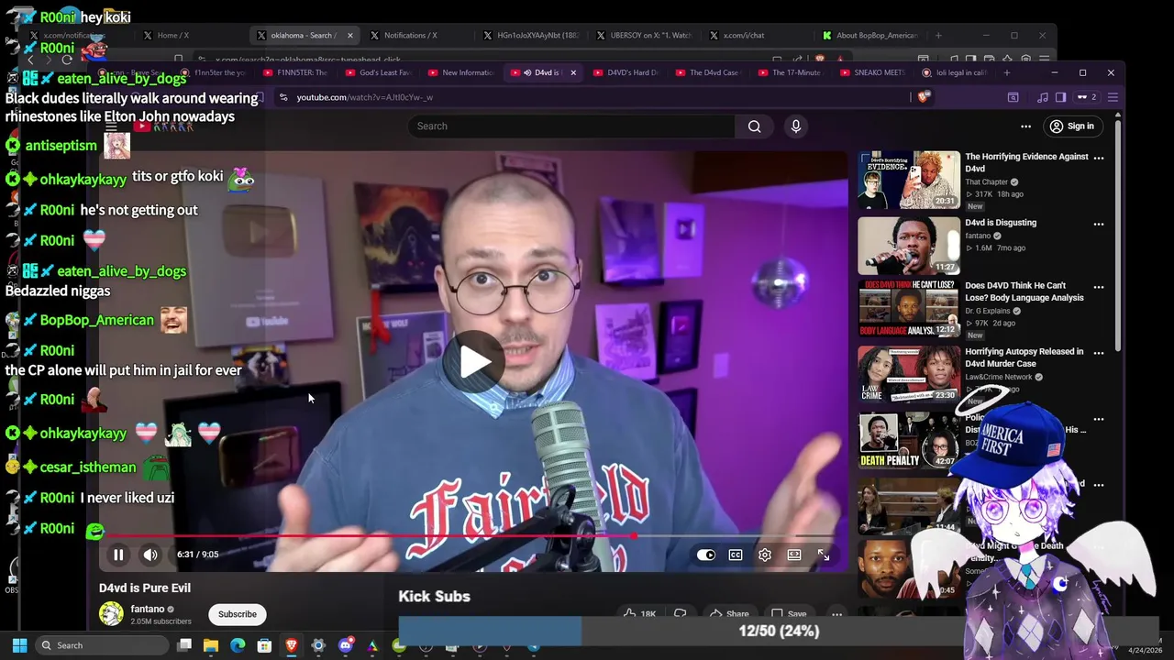Open options menu for 'D4vd is Disgusting'
This screenshot has height=660, width=1174.
(1099, 224)
